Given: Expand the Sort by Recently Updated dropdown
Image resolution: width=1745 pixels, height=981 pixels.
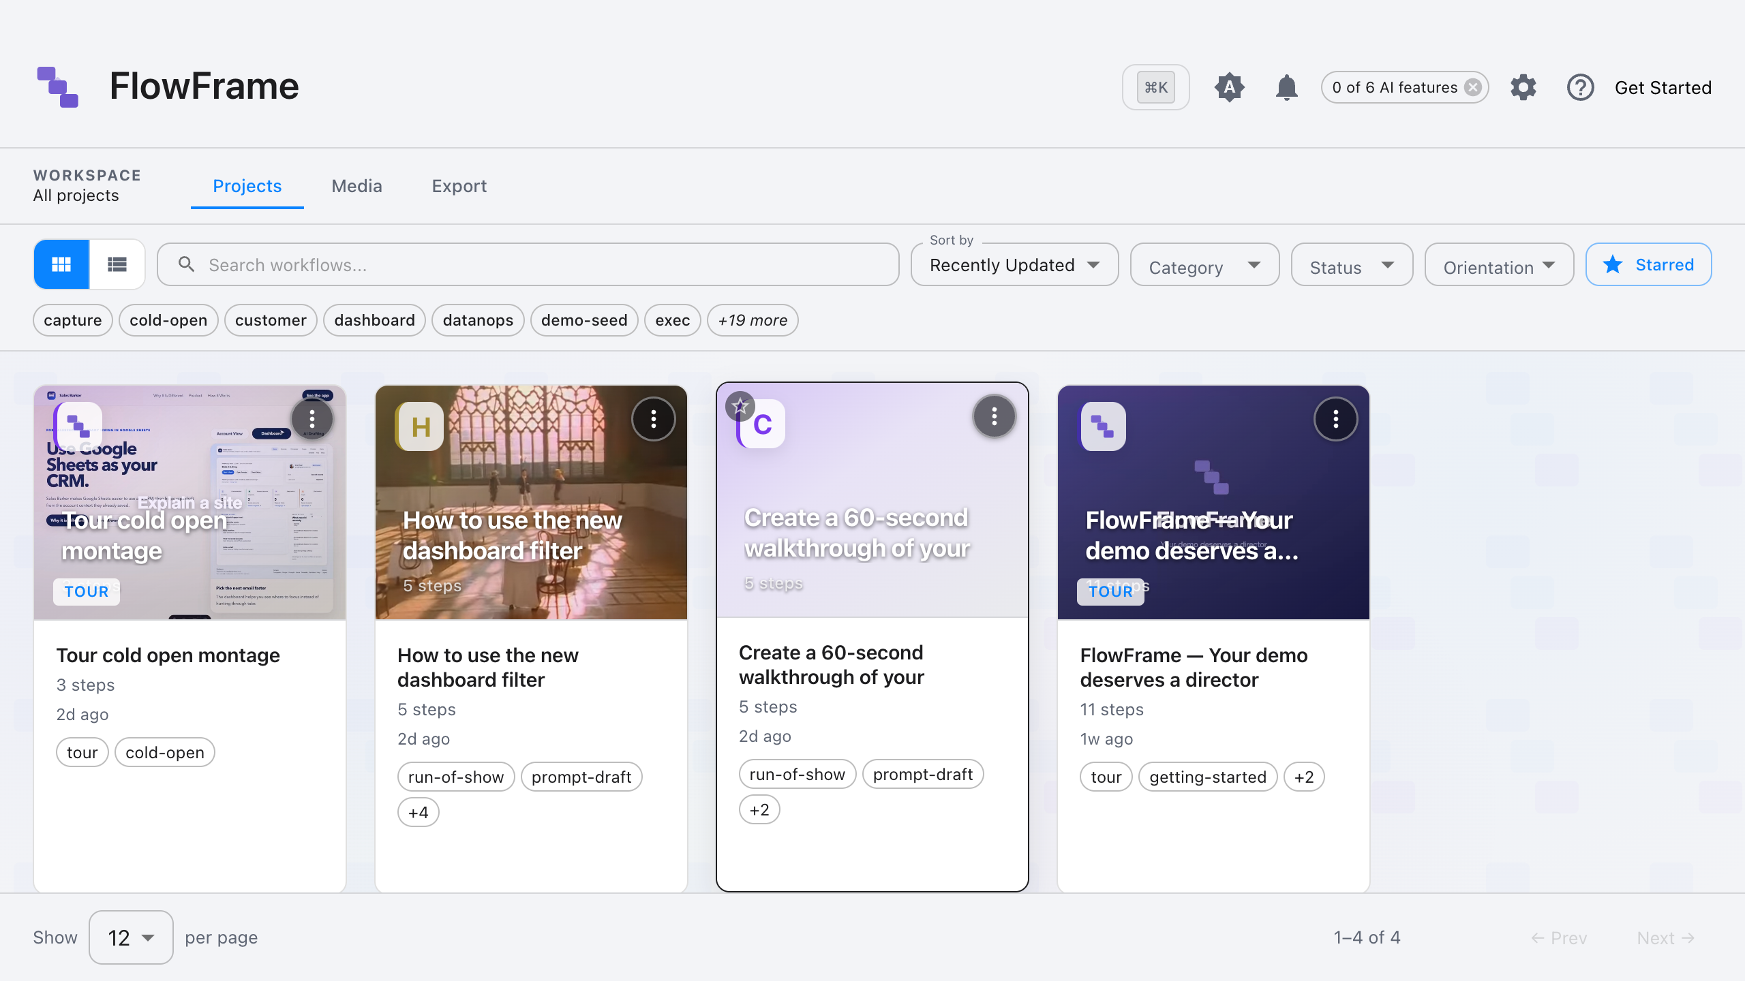Looking at the screenshot, I should (1014, 264).
